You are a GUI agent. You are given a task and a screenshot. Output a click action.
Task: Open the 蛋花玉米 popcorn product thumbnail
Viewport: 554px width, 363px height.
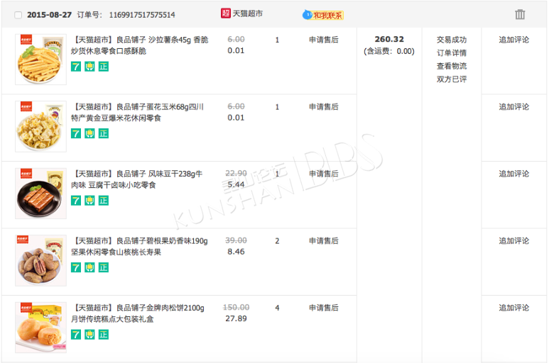click(x=40, y=126)
